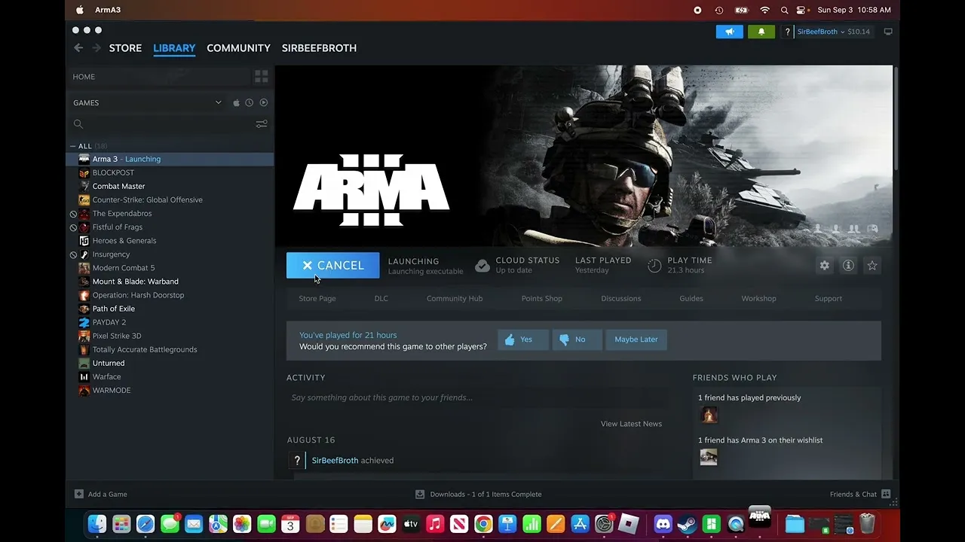965x542 pixels.
Task: Answer No to recommending Arma 3
Action: pyautogui.click(x=577, y=340)
